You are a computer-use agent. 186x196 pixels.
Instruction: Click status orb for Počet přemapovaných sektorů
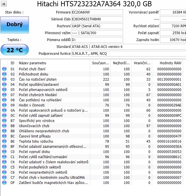tap(4, 90)
